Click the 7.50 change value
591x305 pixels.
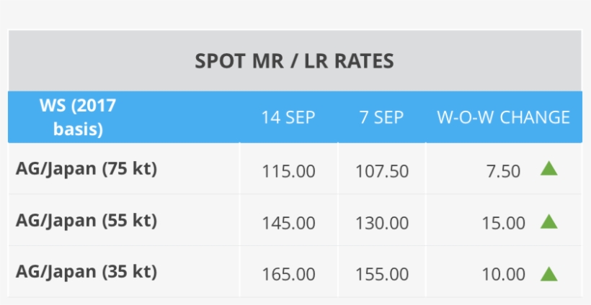504,172
